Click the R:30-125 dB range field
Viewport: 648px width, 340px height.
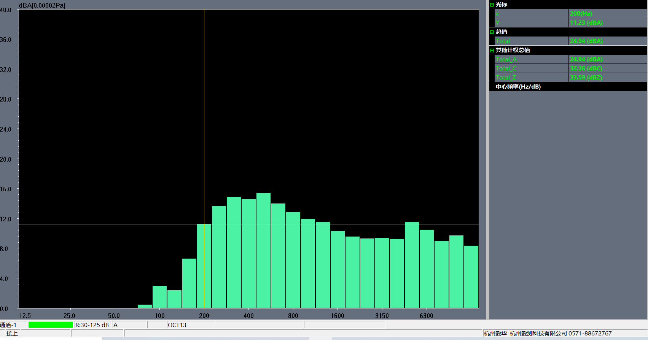pyautogui.click(x=92, y=325)
